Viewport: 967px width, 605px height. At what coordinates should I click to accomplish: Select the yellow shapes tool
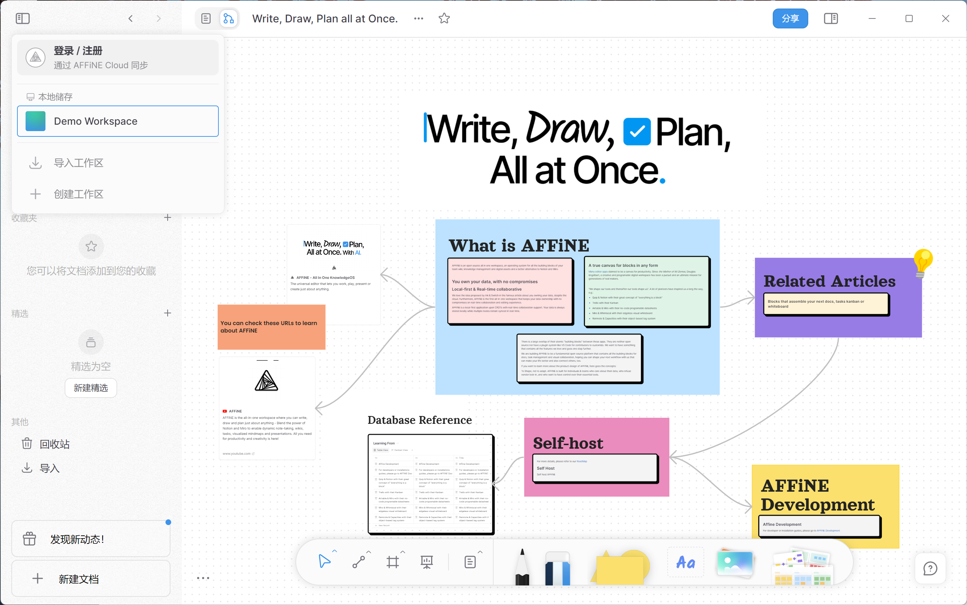pyautogui.click(x=620, y=567)
